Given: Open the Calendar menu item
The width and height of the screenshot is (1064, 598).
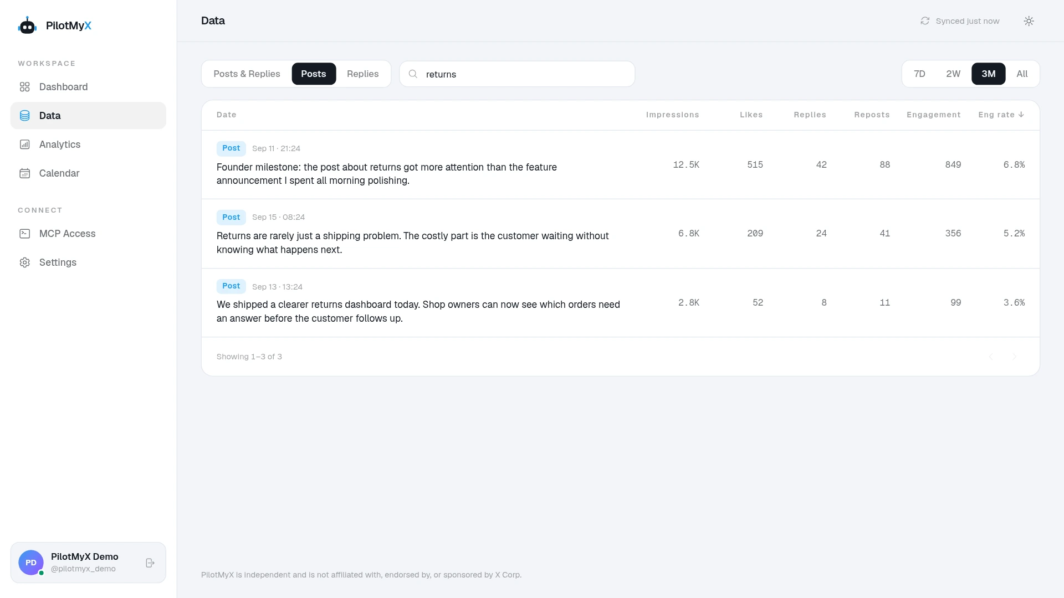Looking at the screenshot, I should click(x=88, y=173).
